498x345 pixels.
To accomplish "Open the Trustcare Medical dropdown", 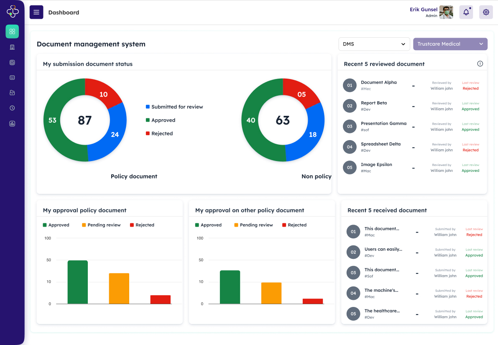I will pos(450,44).
